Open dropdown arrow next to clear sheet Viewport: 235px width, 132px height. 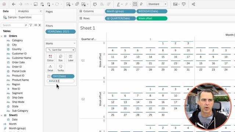tap(88, 4)
